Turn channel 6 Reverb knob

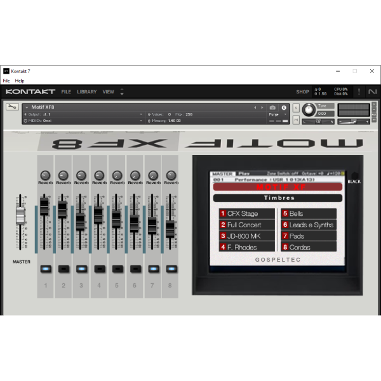click(135, 175)
